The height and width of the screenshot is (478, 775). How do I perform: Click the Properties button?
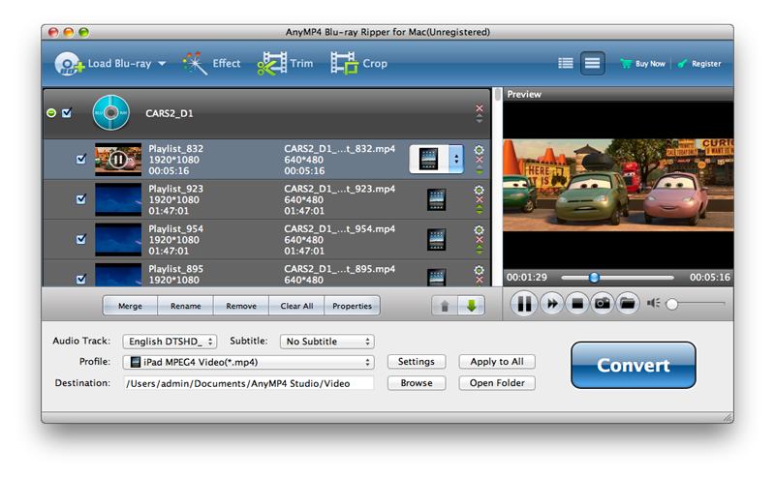coord(352,306)
